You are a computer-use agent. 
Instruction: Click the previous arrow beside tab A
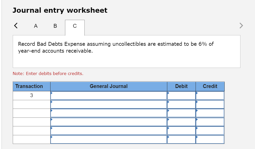pos(16,26)
